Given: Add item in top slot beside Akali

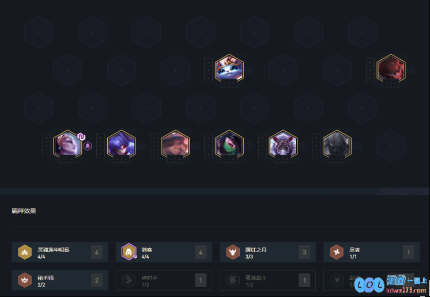Looking at the screenshot, I should [x=208, y=139].
